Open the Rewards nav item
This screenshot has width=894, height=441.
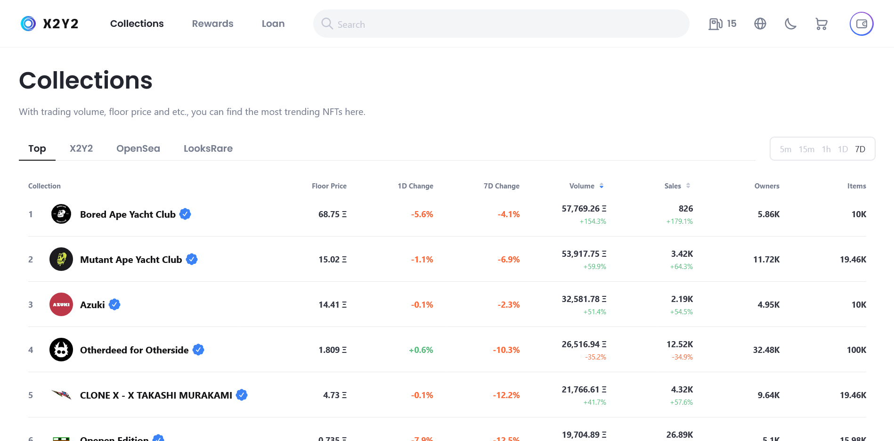point(212,24)
